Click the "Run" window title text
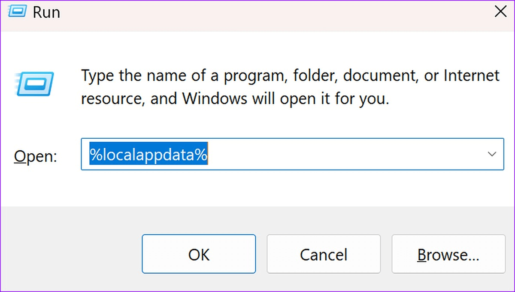 click(46, 12)
